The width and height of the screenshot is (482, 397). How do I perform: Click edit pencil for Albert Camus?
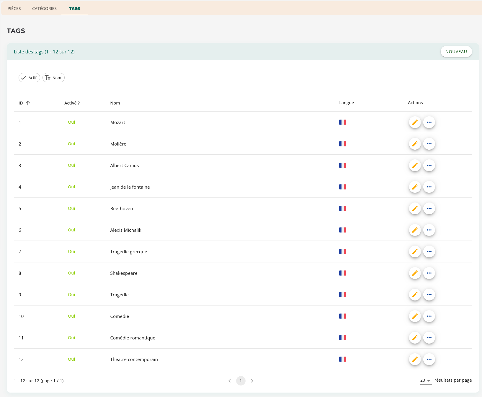(x=415, y=165)
